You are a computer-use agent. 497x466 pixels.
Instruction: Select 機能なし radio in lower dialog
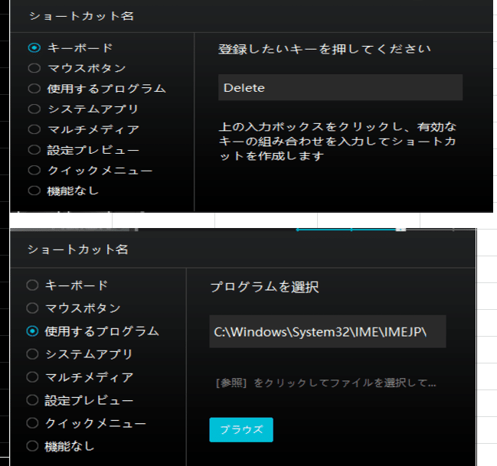coord(32,446)
